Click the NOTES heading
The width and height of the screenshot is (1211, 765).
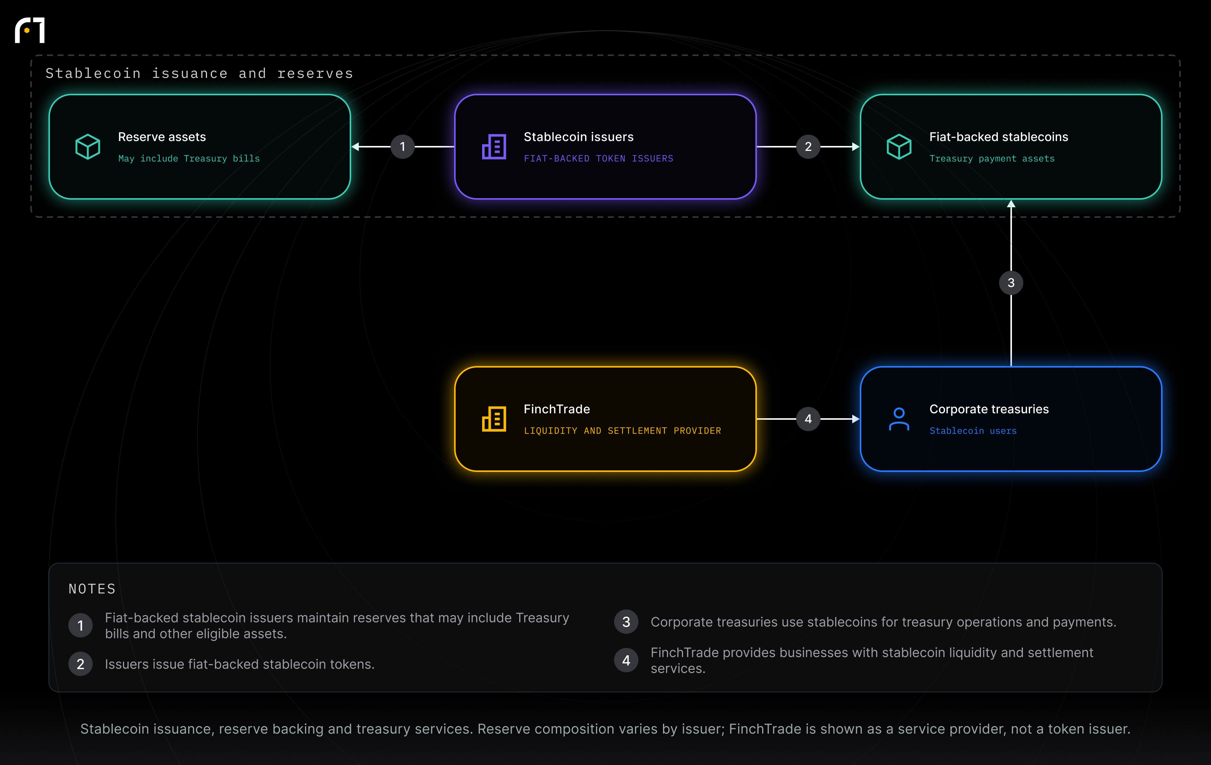pos(92,588)
